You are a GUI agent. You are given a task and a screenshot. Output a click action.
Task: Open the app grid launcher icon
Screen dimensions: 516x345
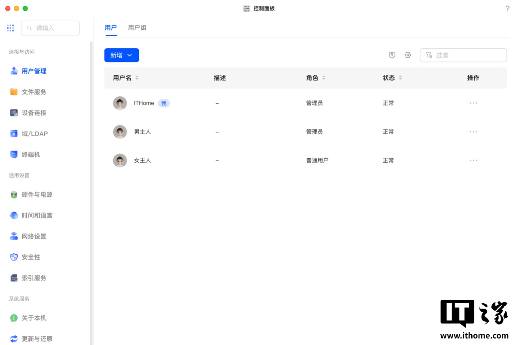(10, 28)
